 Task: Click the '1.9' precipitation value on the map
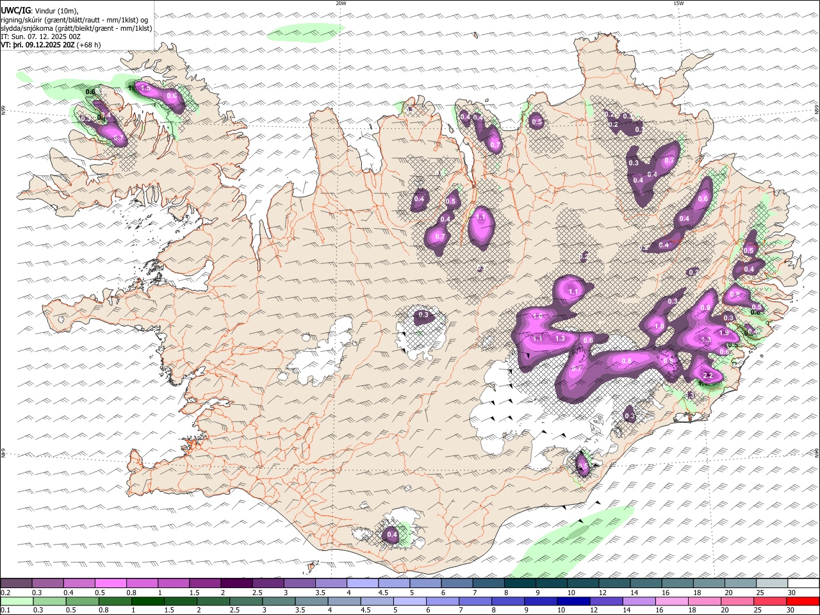[x=724, y=333]
